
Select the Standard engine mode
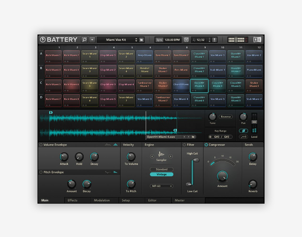coord(161,169)
